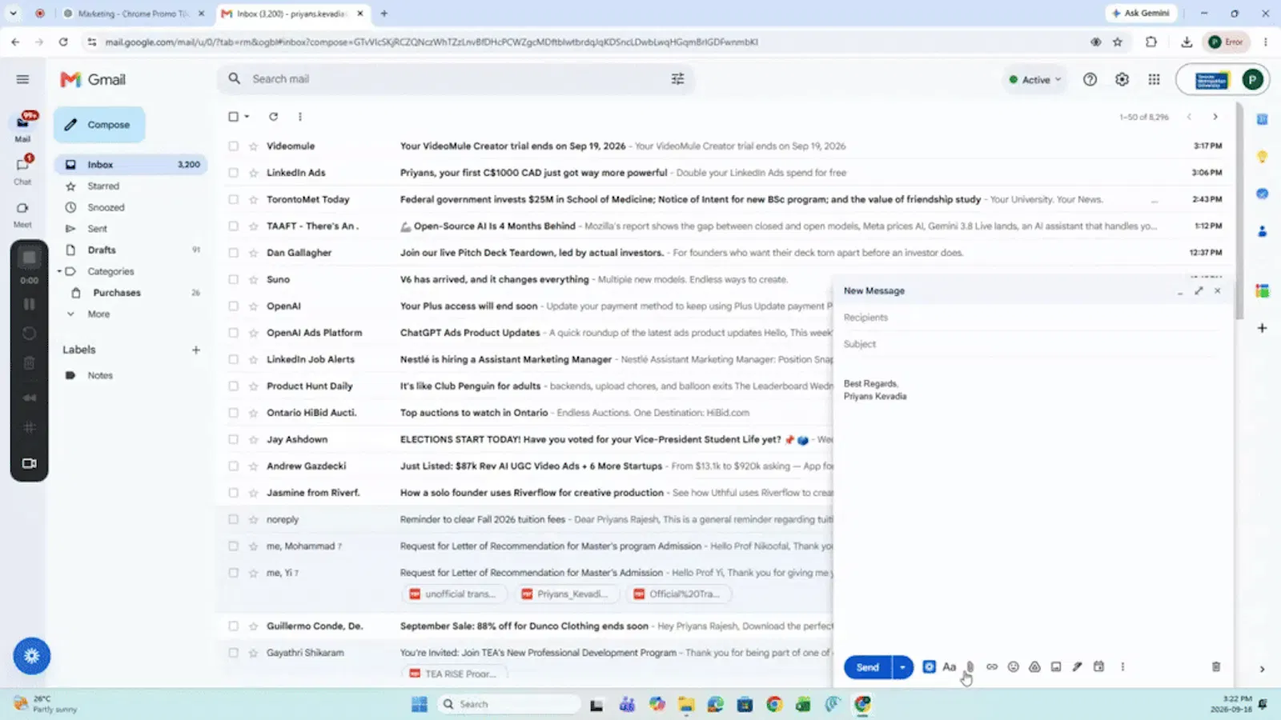Open the Inbox folder

132,164
